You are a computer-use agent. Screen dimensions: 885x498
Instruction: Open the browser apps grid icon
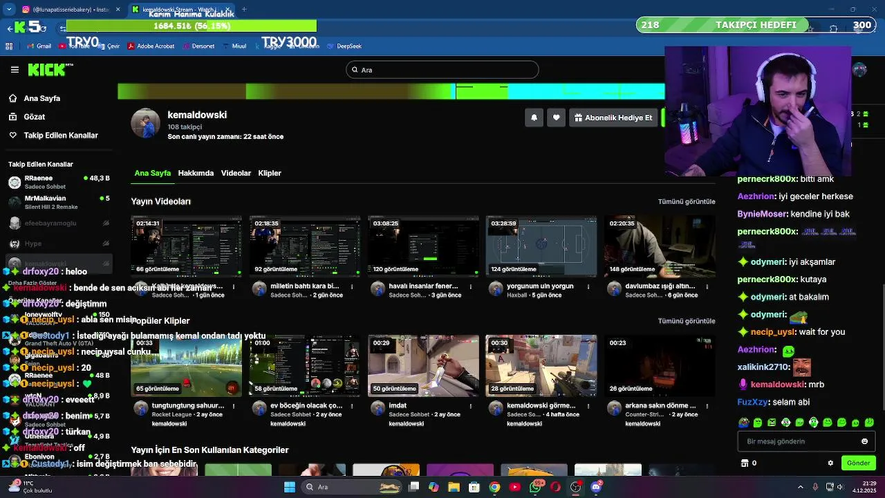[x=9, y=46]
